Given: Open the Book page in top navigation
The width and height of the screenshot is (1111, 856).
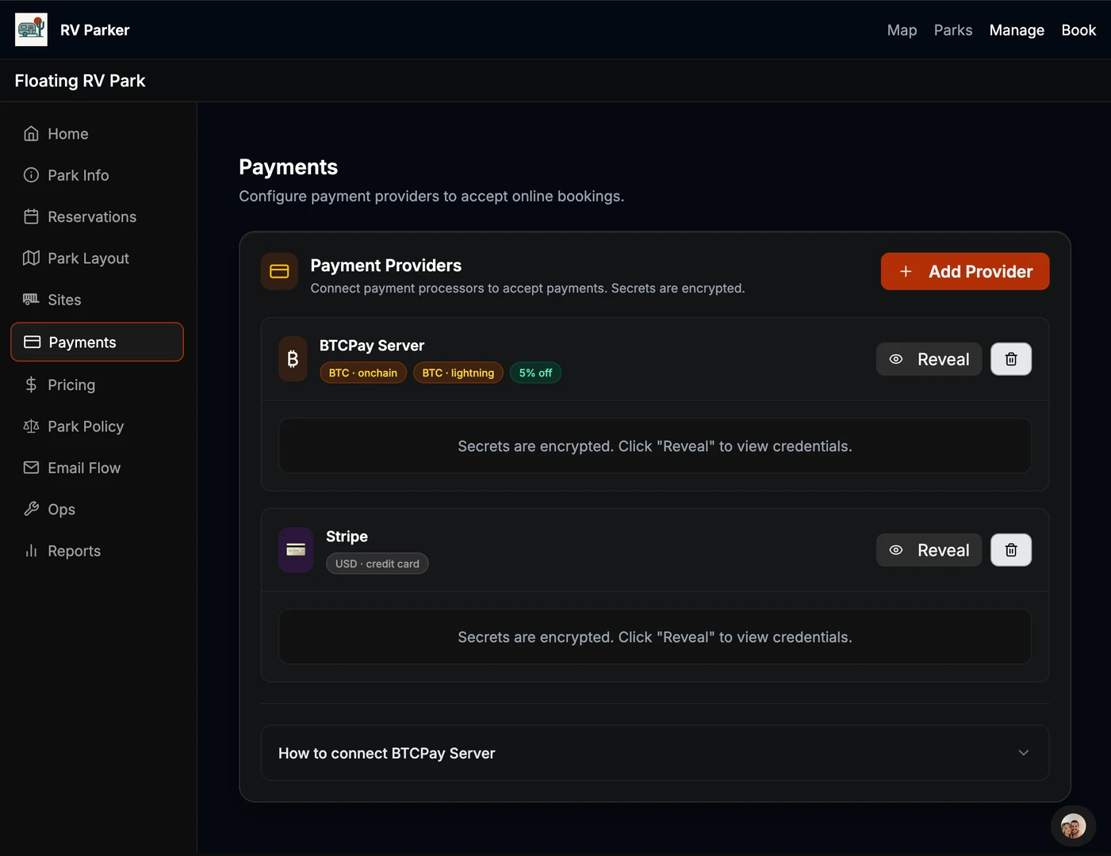Looking at the screenshot, I should pos(1078,30).
